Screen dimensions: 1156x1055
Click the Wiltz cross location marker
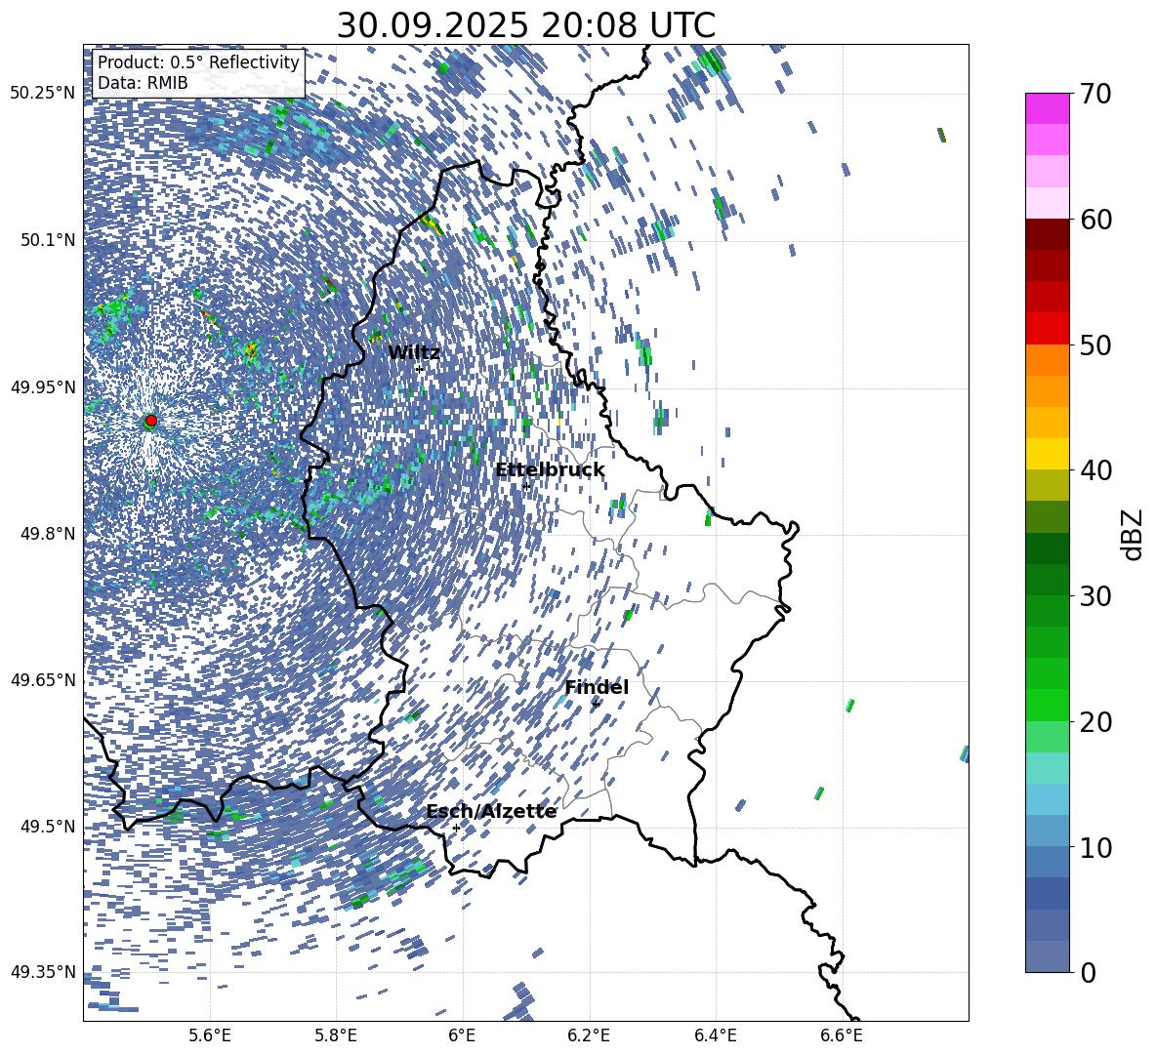click(x=420, y=369)
